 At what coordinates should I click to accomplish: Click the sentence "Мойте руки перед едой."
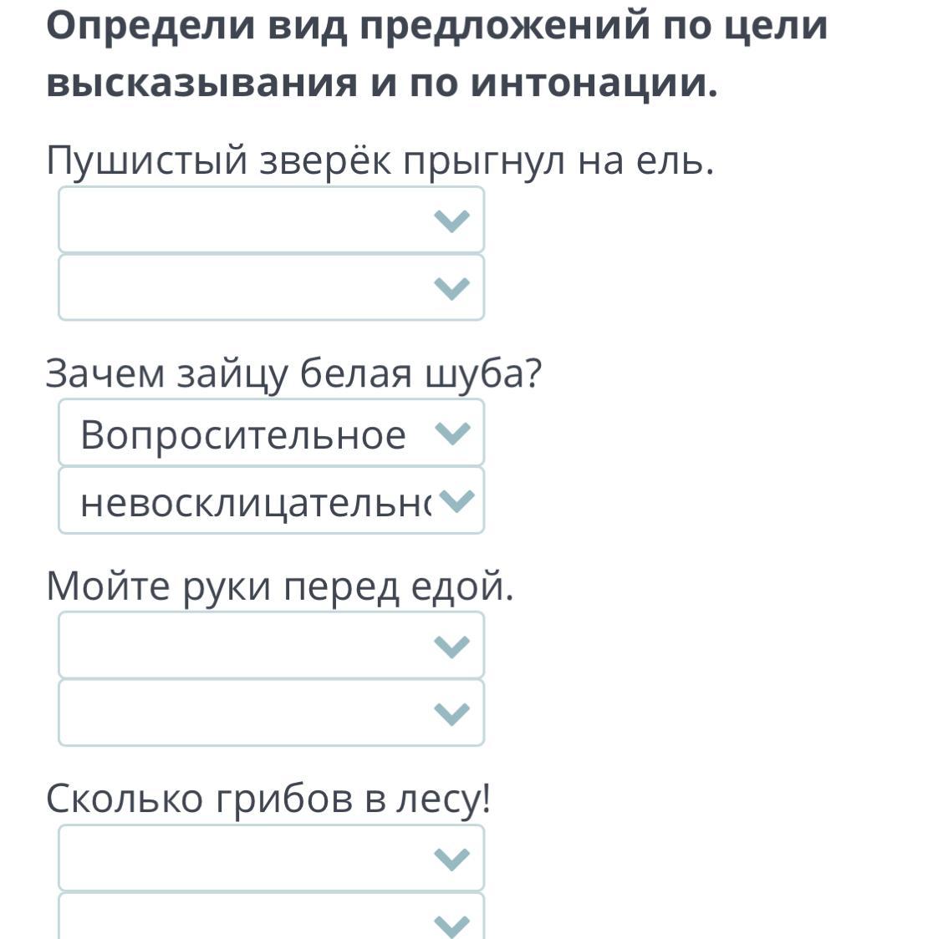pos(280,586)
